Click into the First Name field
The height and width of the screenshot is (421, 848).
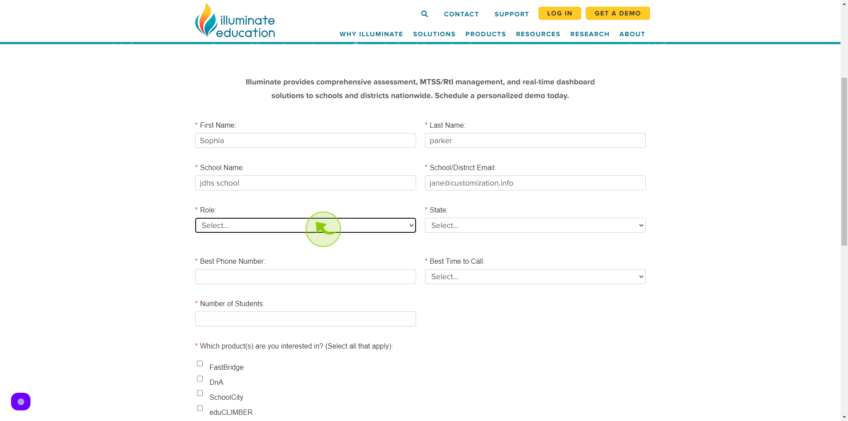(306, 140)
